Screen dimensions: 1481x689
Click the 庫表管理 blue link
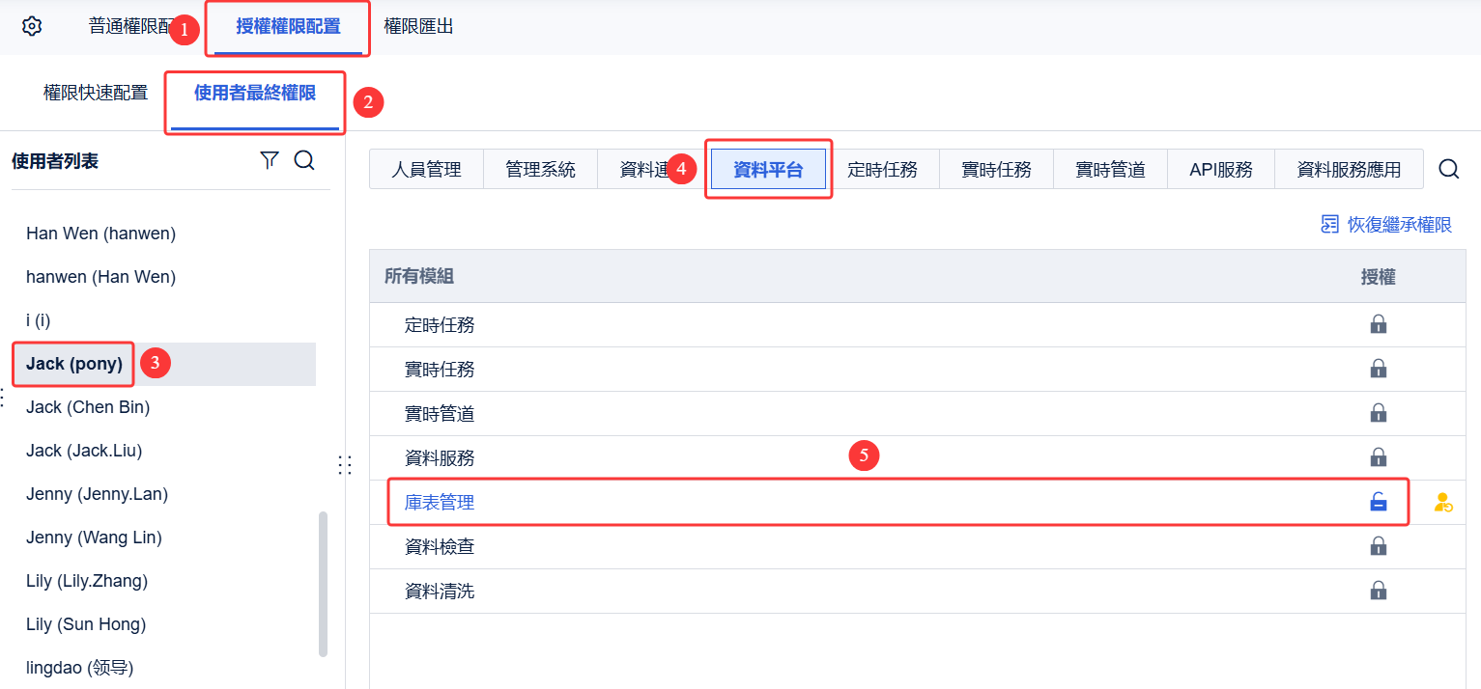(x=440, y=502)
